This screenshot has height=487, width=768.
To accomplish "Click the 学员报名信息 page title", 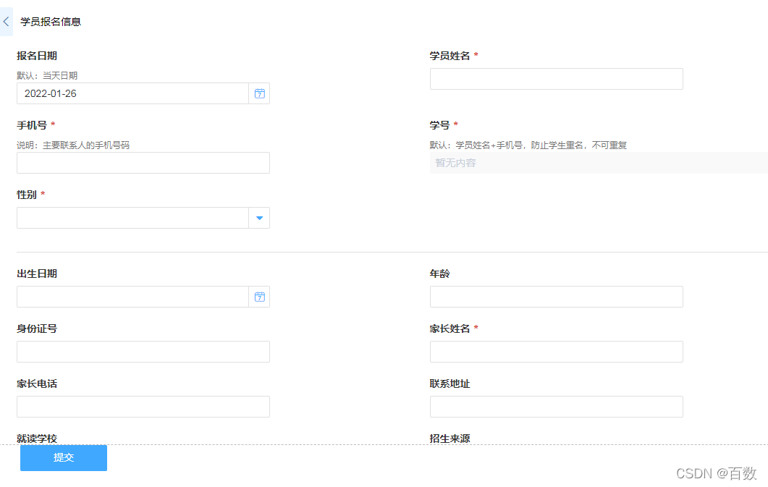I will click(x=51, y=22).
